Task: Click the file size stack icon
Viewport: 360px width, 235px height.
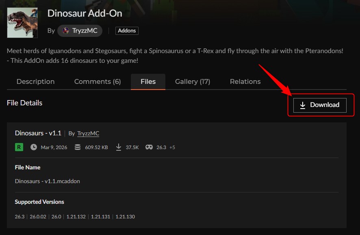Action: (77, 147)
